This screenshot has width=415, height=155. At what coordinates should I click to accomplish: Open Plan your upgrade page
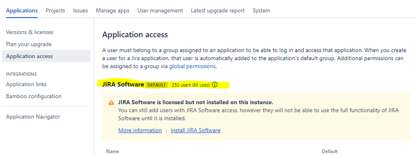(29, 44)
